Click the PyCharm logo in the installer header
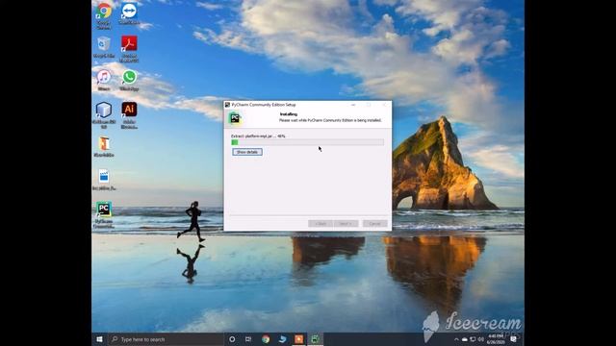616x346 pixels. 235,118
